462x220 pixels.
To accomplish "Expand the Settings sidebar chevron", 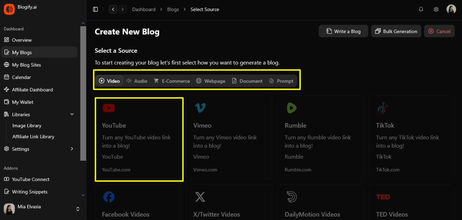I will coord(72,149).
